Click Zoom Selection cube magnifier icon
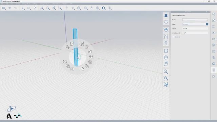Screen dimensions: 217x122 click(166, 85)
